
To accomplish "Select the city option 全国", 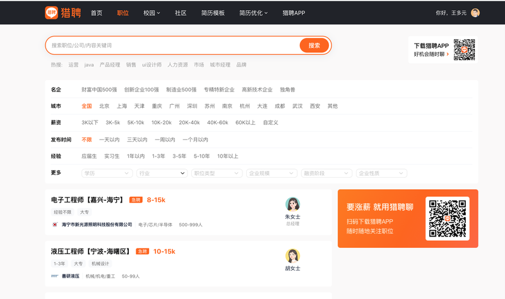I will click(x=86, y=106).
